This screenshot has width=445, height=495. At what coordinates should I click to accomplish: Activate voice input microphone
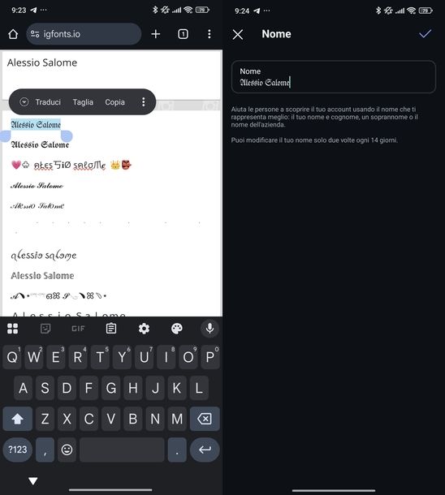click(210, 329)
